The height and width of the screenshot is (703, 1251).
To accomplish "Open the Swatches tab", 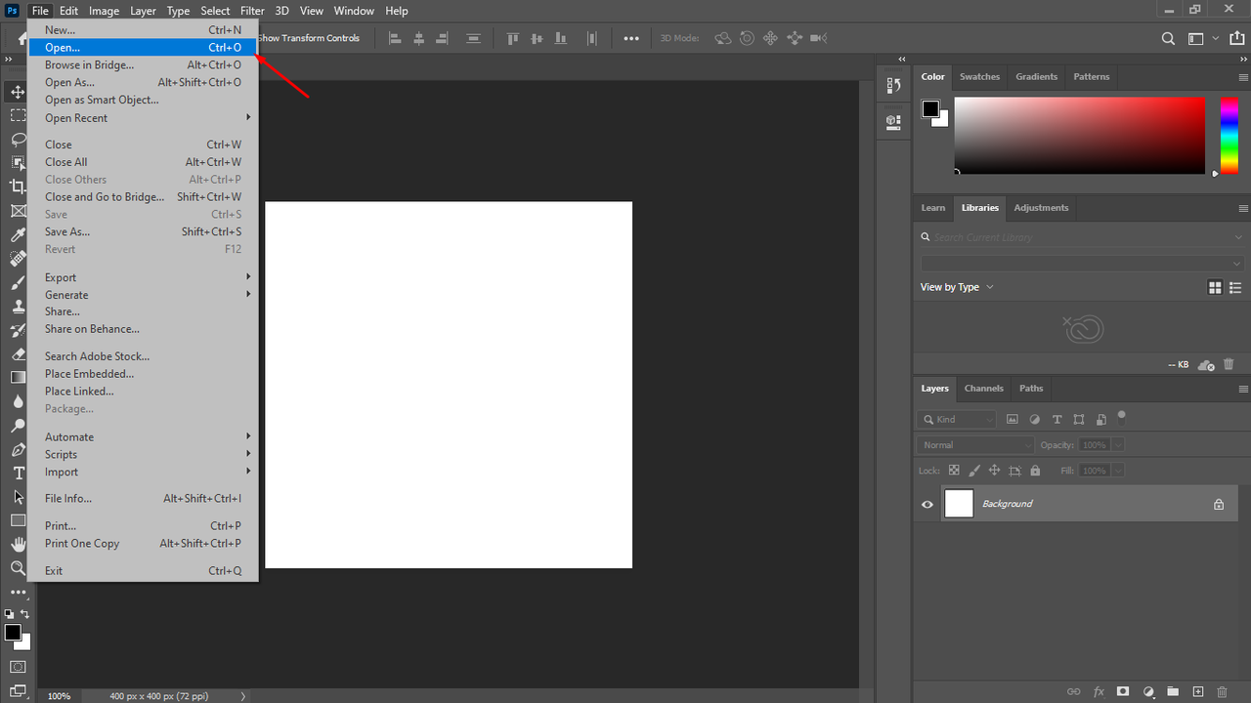I will (x=979, y=77).
